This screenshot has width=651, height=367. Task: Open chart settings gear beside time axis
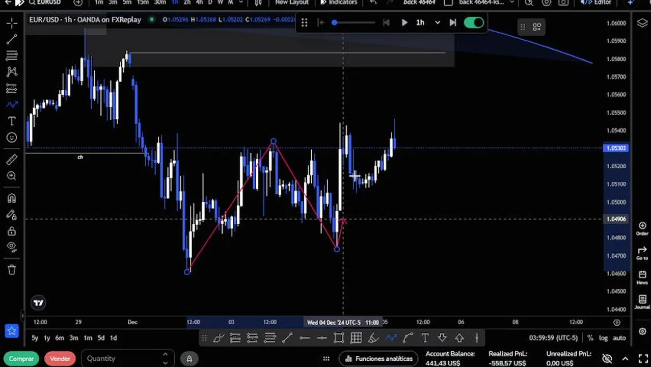pyautogui.click(x=617, y=322)
